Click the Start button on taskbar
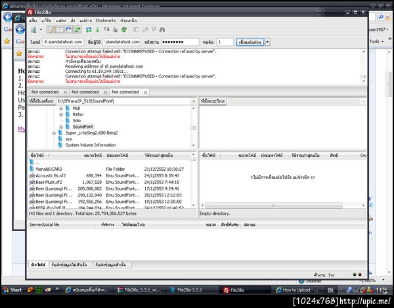This screenshot has height=308, width=394. 13,290
